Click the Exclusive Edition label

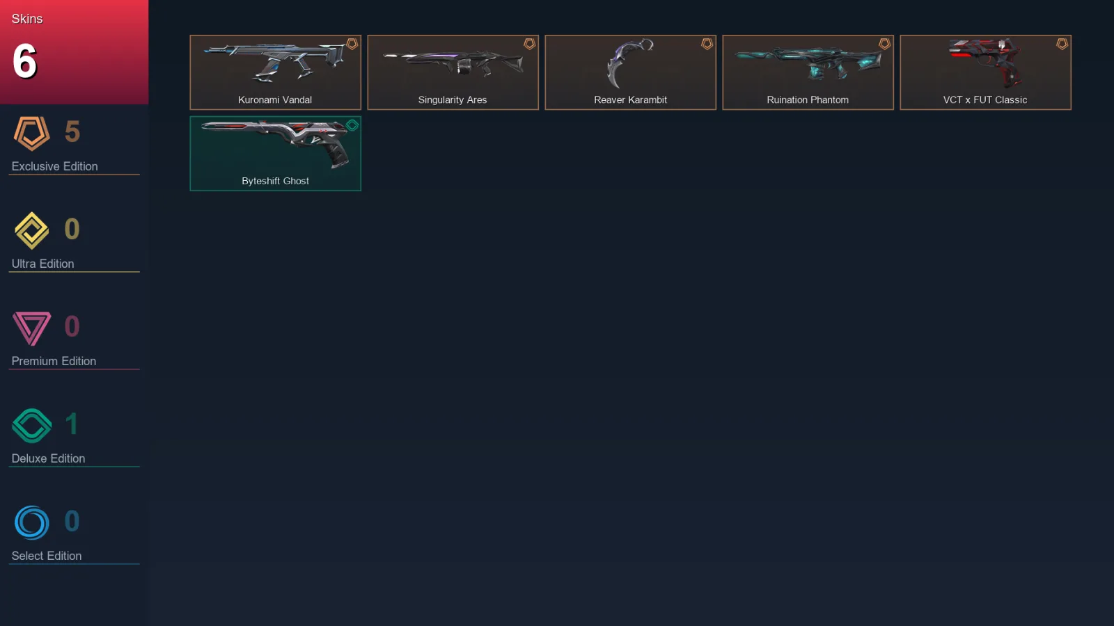click(x=54, y=166)
